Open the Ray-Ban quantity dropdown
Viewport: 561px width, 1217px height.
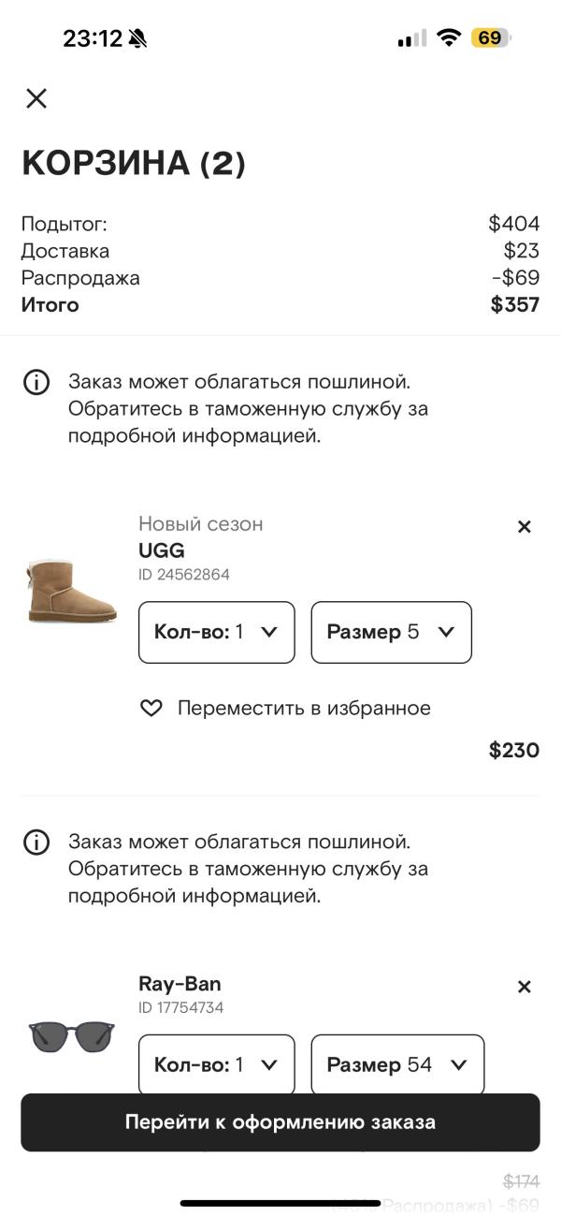[216, 1064]
